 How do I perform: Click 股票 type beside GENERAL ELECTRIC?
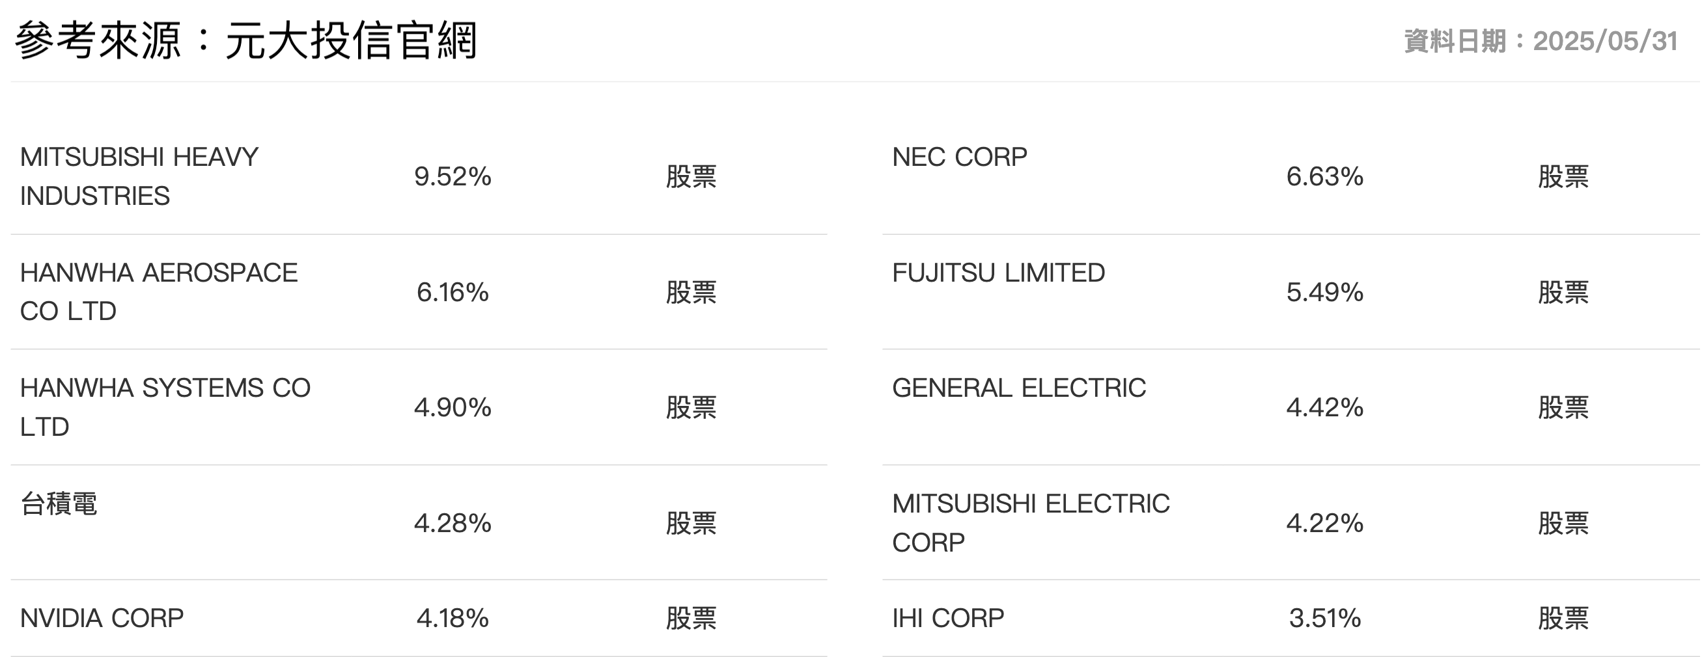tap(1563, 407)
